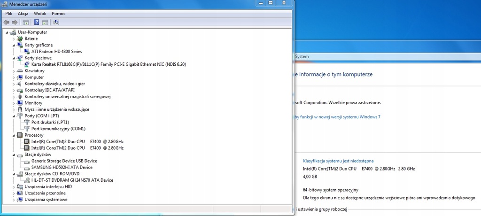Open the Pomoc menu
Screen dimensions: 481x216
[59, 14]
